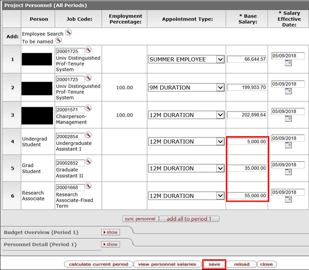Image resolution: width=309 pixels, height=270 pixels.
Task: Open appointment type dropdown for Undergrad Student
Action: (x=186, y=141)
